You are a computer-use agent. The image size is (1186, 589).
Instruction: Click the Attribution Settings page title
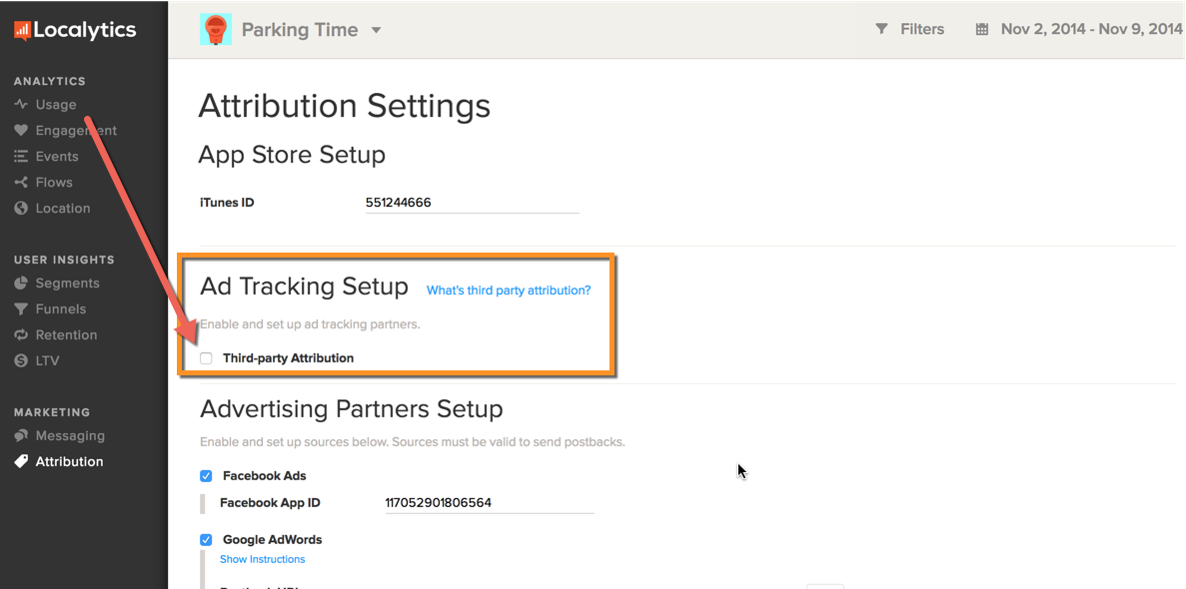tap(344, 106)
